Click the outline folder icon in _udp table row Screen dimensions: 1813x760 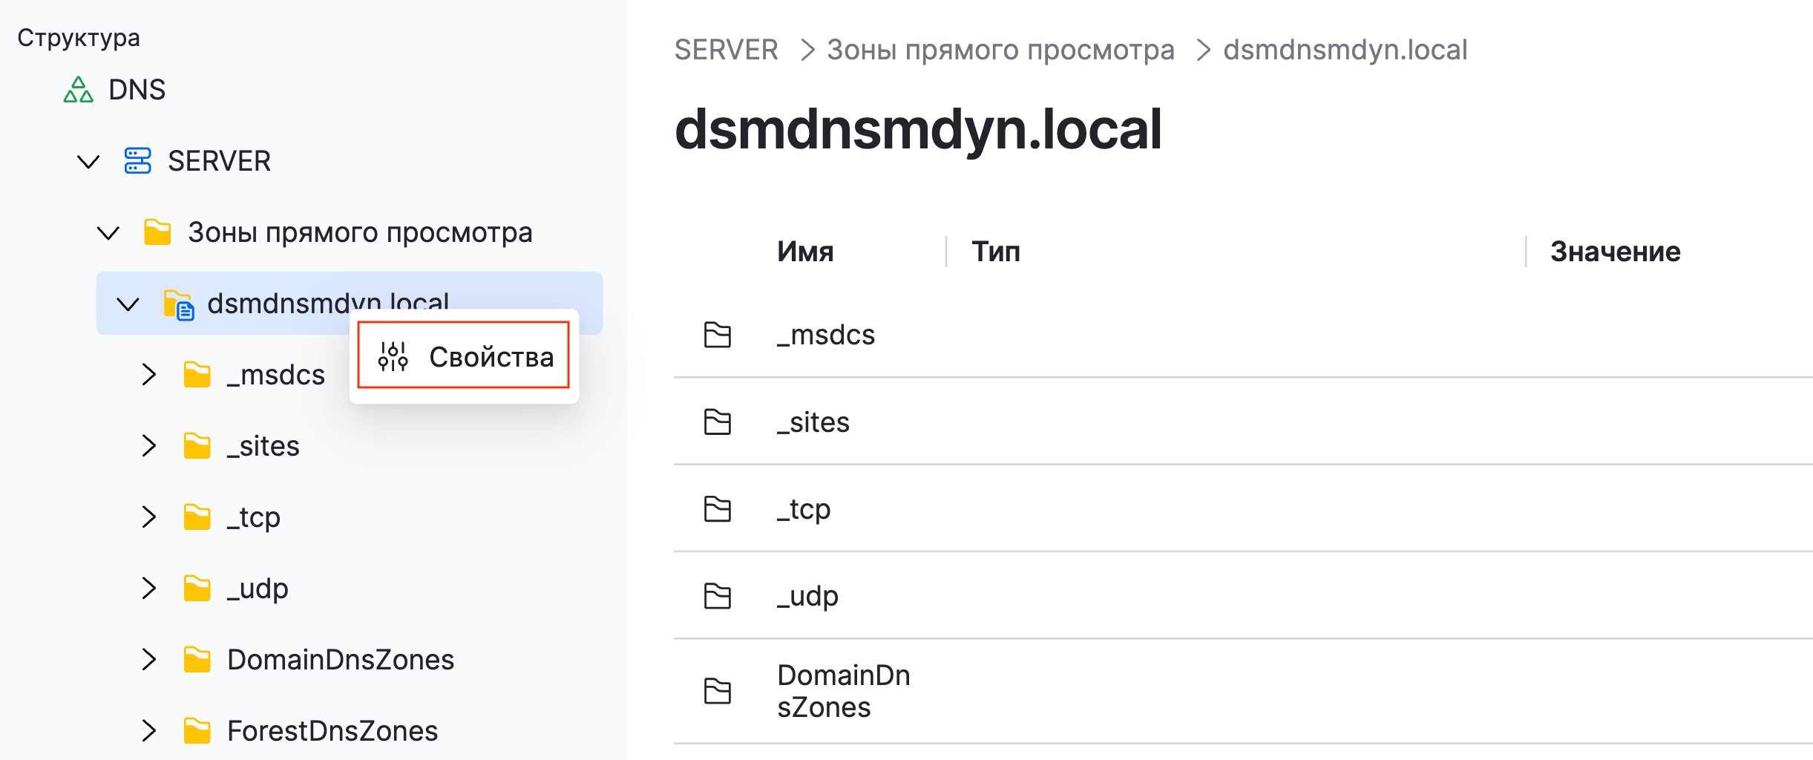coord(718,596)
